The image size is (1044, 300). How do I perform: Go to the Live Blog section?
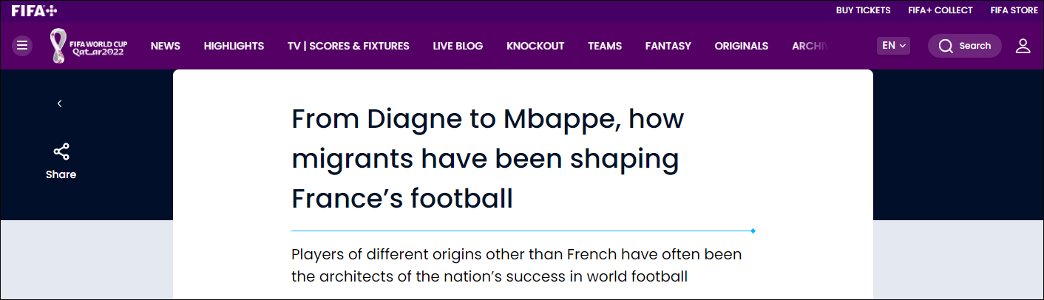458,46
